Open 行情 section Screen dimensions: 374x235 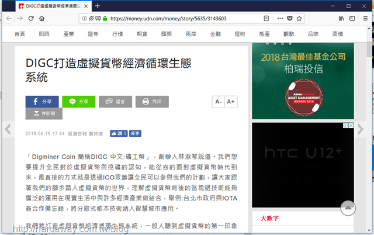(x=117, y=34)
